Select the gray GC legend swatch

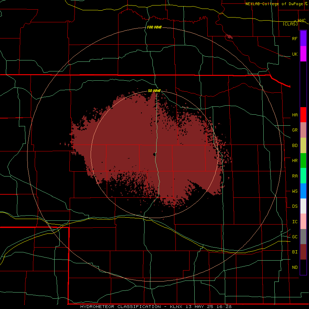[x=303, y=237]
